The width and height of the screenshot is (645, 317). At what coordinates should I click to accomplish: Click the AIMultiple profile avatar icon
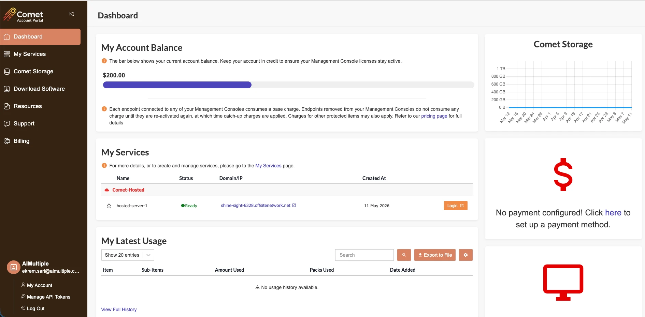[x=14, y=267]
